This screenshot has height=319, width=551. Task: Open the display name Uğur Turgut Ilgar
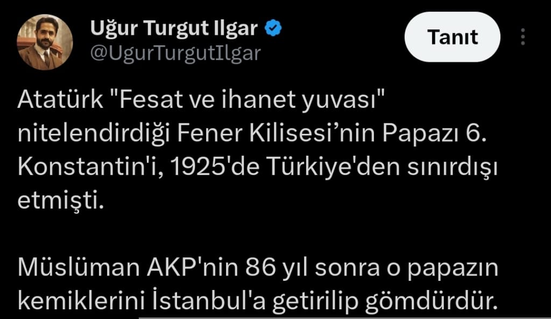(x=174, y=28)
